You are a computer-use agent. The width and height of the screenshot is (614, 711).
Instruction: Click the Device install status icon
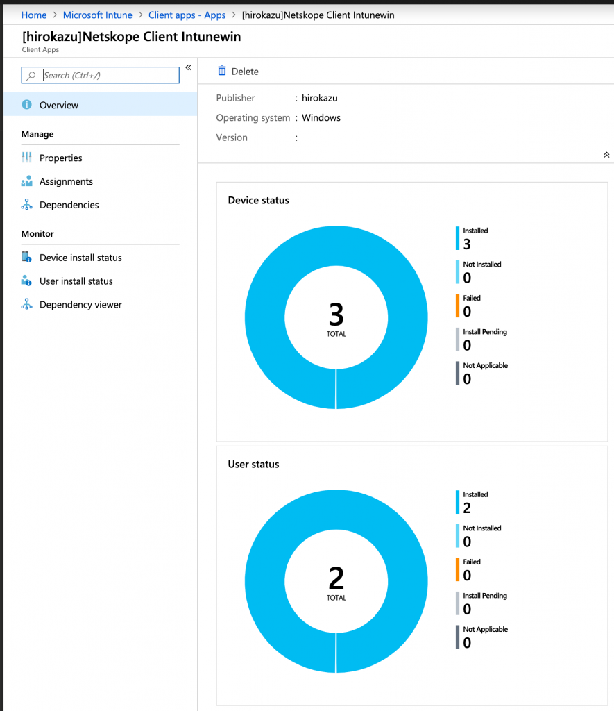(x=27, y=257)
